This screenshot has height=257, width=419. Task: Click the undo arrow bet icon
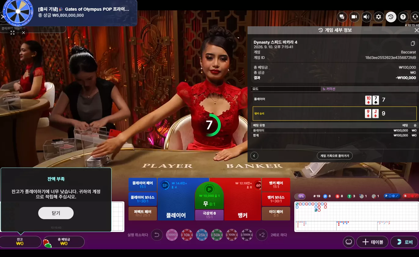point(157,235)
